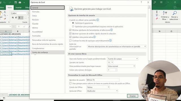181x101 pixels.
Task: Select Idioma category in options list
Action: pos(48,28)
